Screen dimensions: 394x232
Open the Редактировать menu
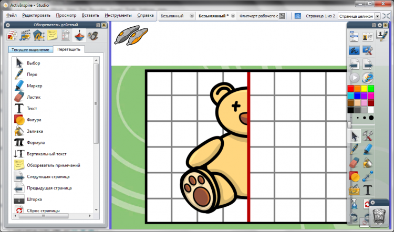[36, 15]
